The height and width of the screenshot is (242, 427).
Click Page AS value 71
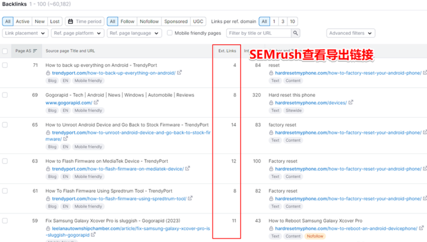(x=35, y=65)
